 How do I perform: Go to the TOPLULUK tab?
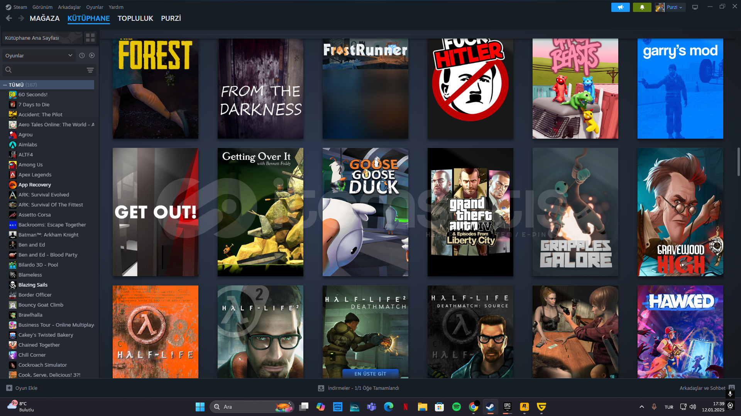click(135, 18)
